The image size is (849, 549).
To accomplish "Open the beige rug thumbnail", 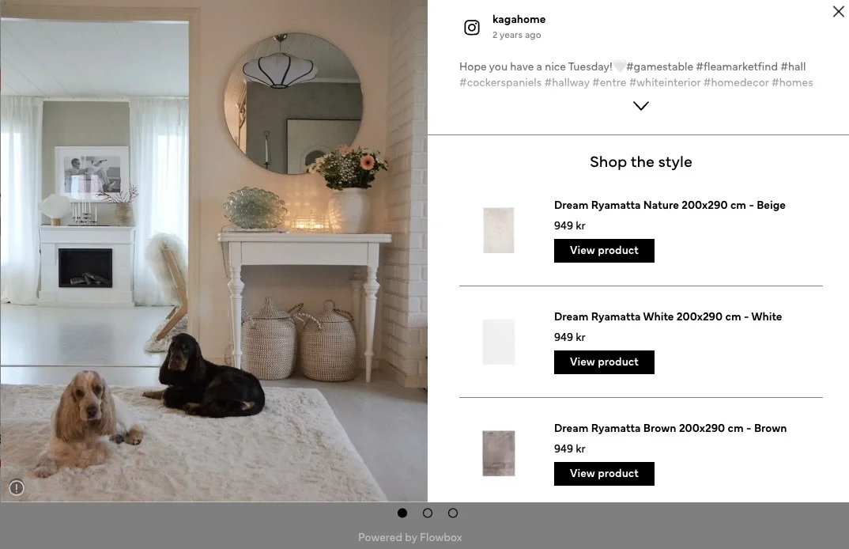I will [499, 229].
